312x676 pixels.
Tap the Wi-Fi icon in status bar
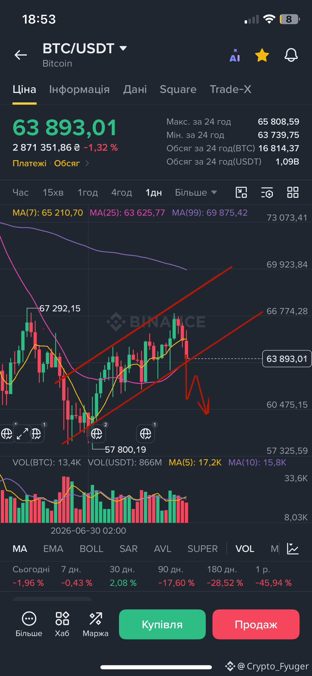click(269, 19)
